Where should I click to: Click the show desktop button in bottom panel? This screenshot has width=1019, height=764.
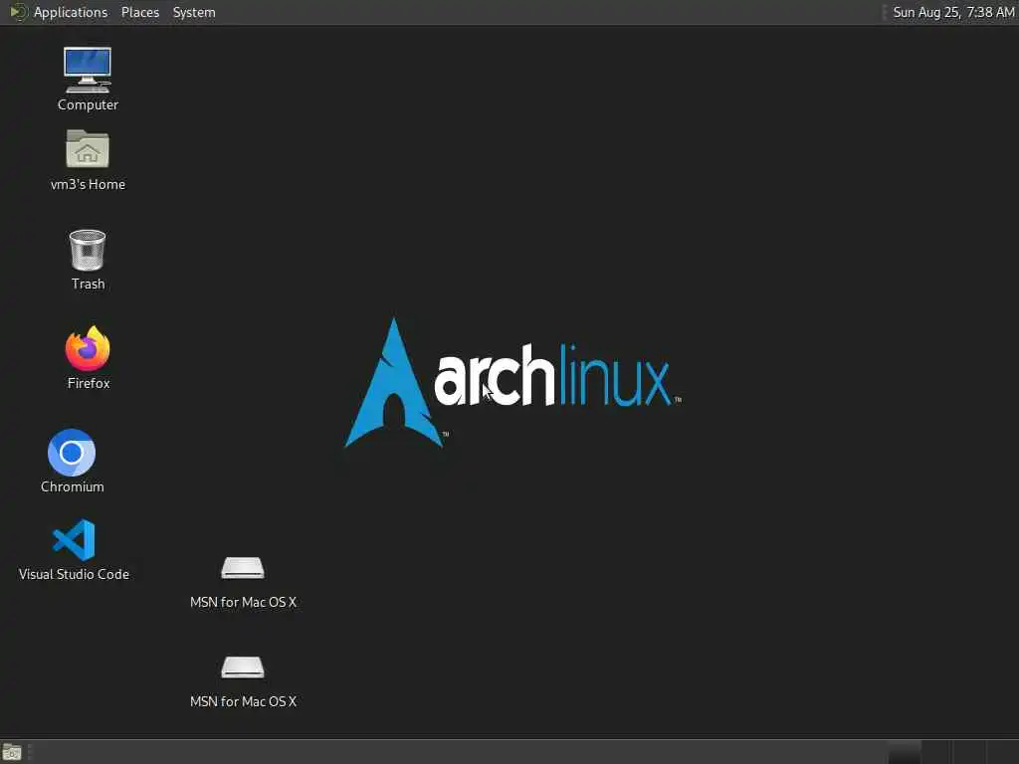click(x=12, y=752)
